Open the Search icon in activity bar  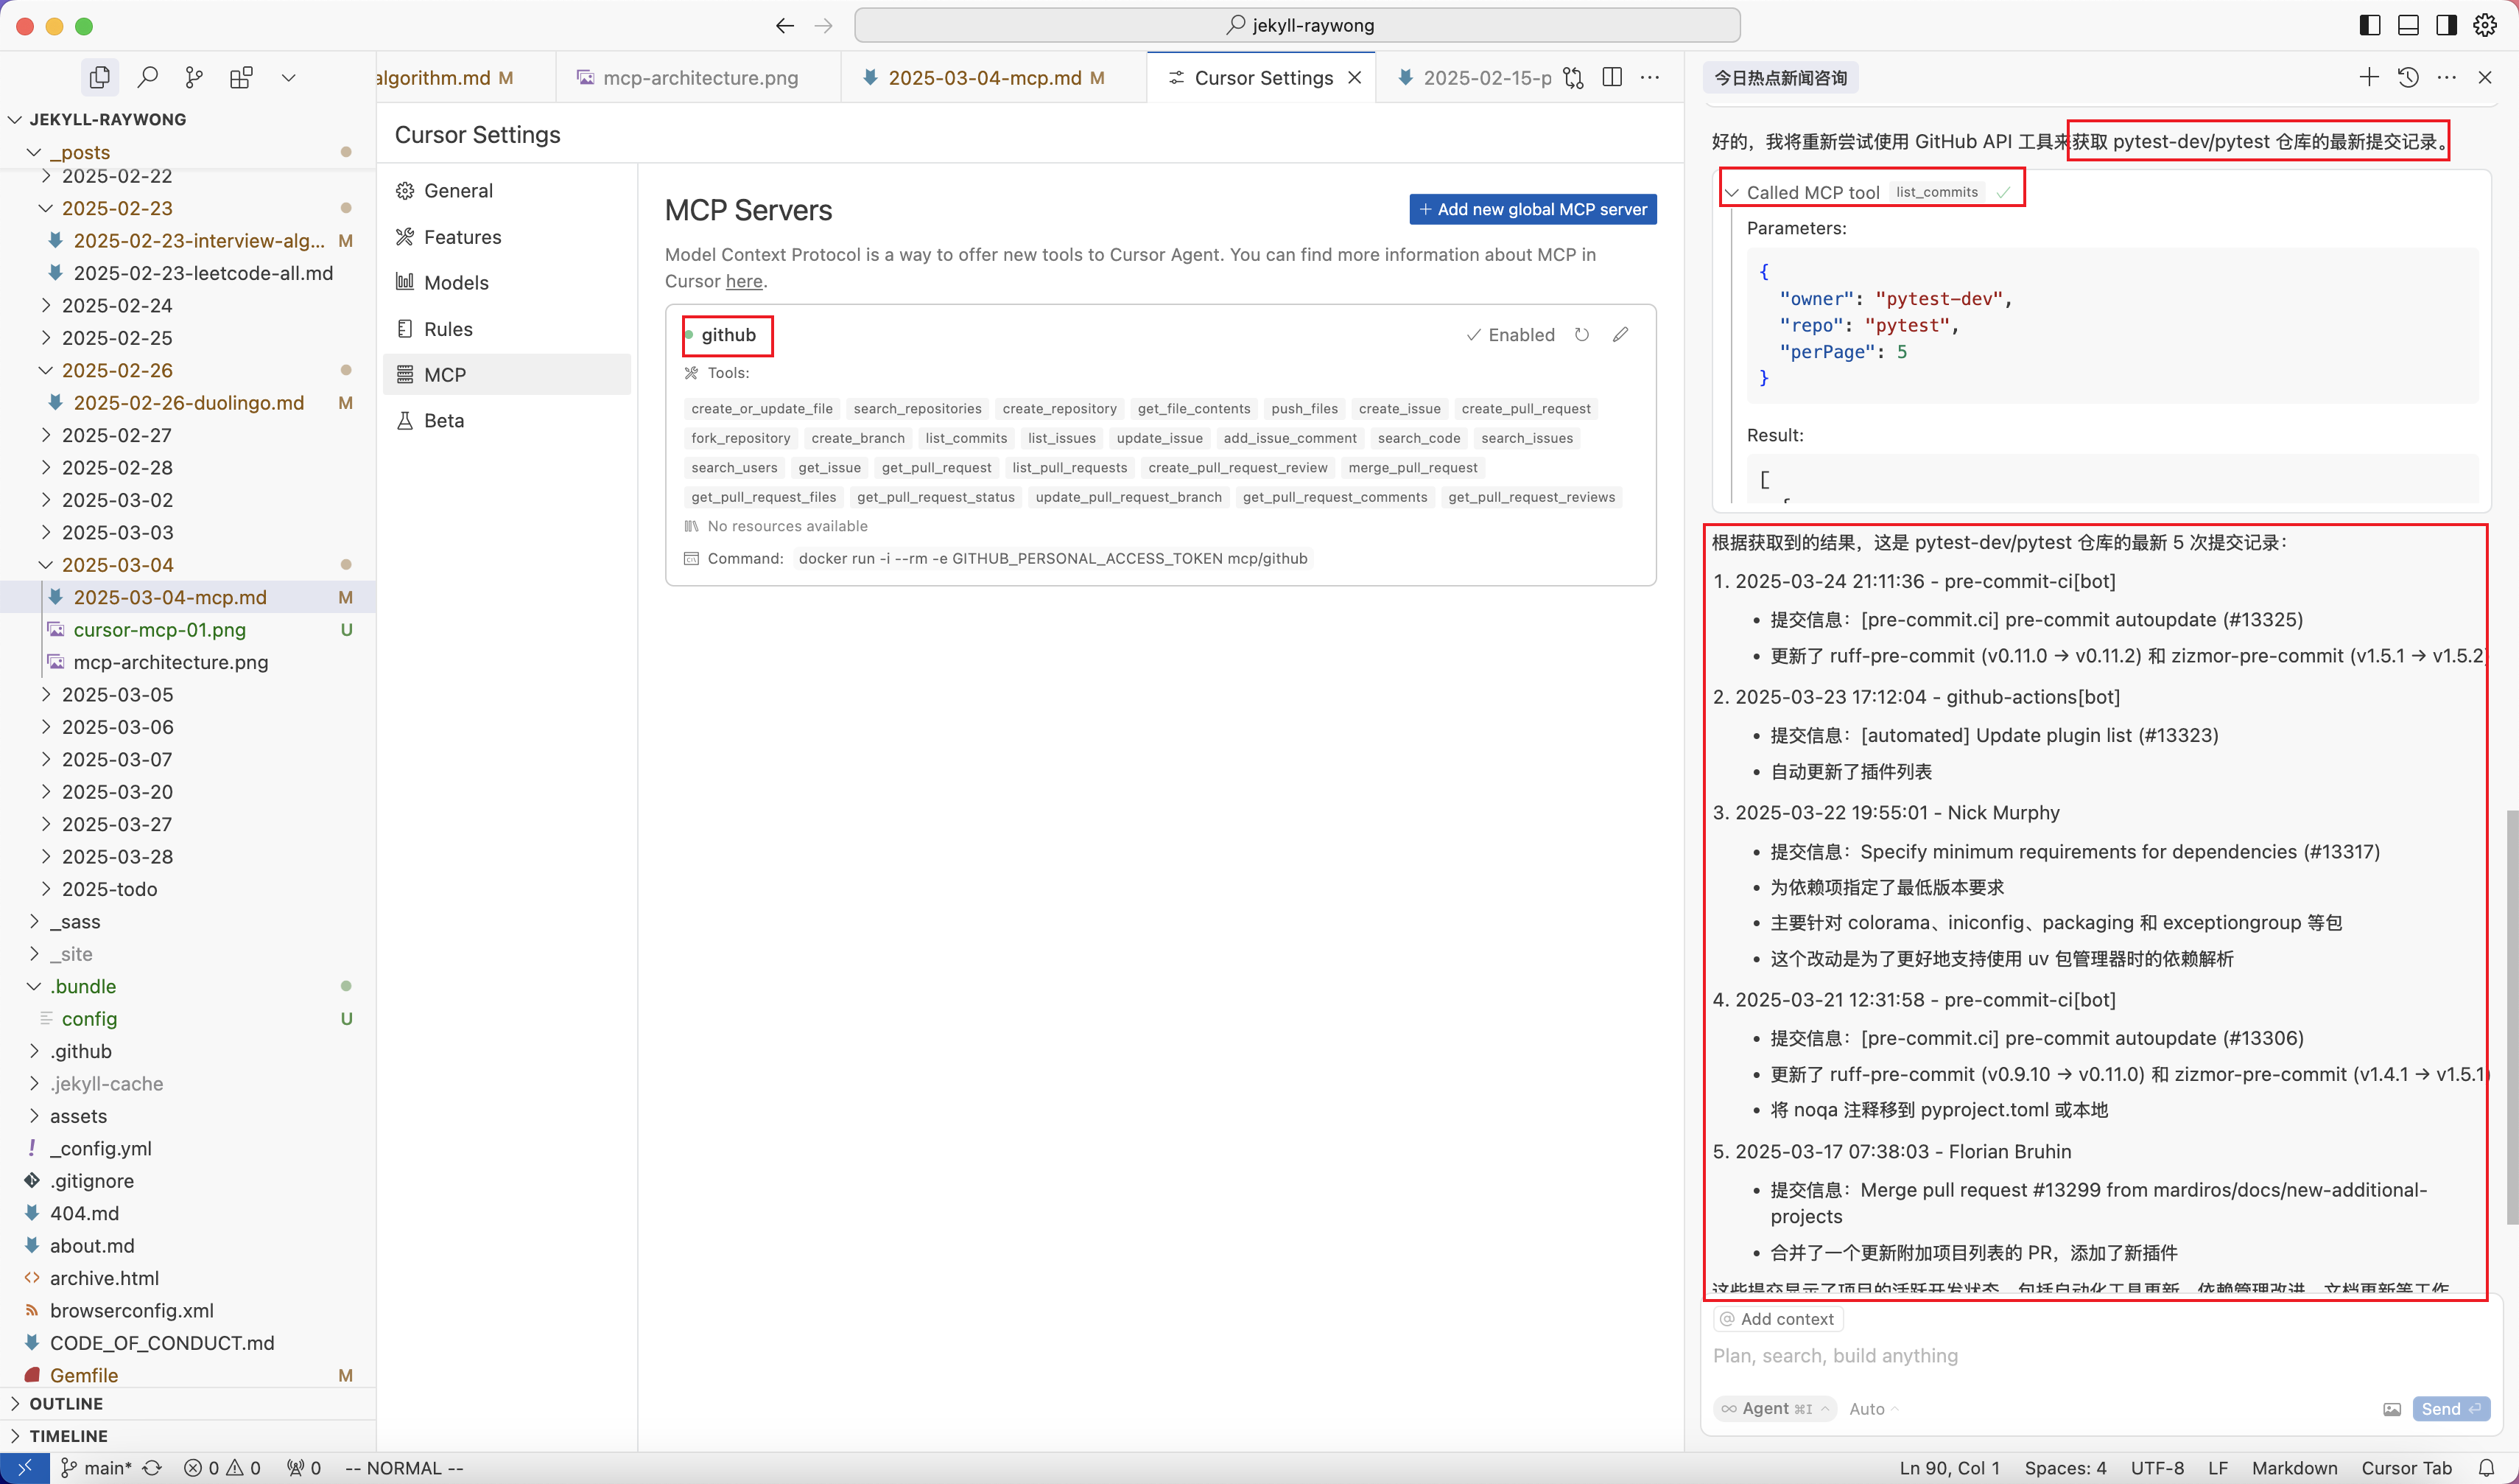point(148,77)
